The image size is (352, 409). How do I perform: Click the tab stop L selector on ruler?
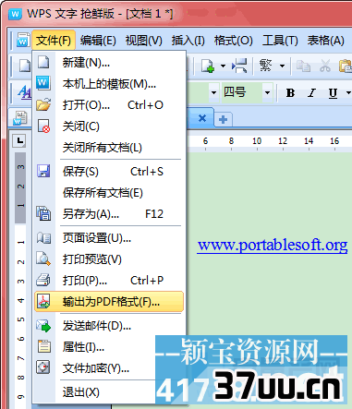pos(19,141)
